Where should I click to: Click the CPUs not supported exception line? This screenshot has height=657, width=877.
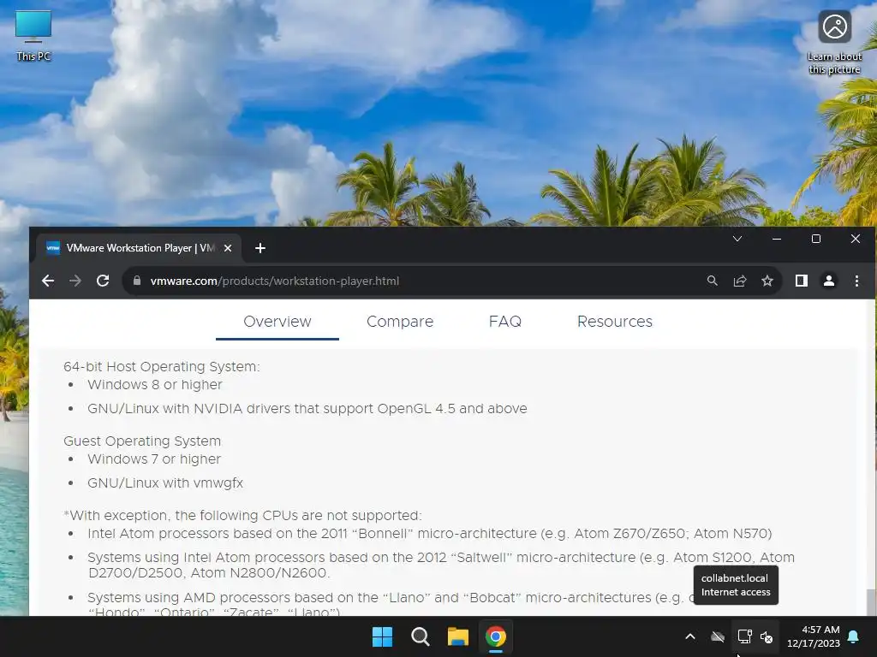(242, 515)
